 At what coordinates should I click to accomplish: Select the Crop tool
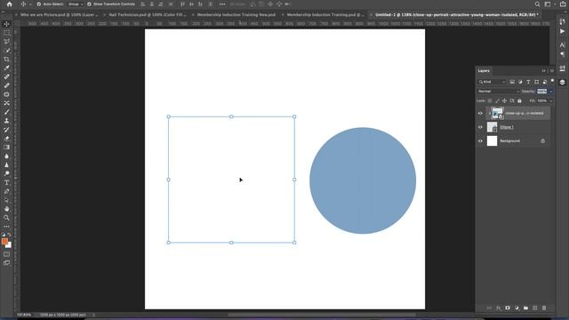[x=6, y=60]
